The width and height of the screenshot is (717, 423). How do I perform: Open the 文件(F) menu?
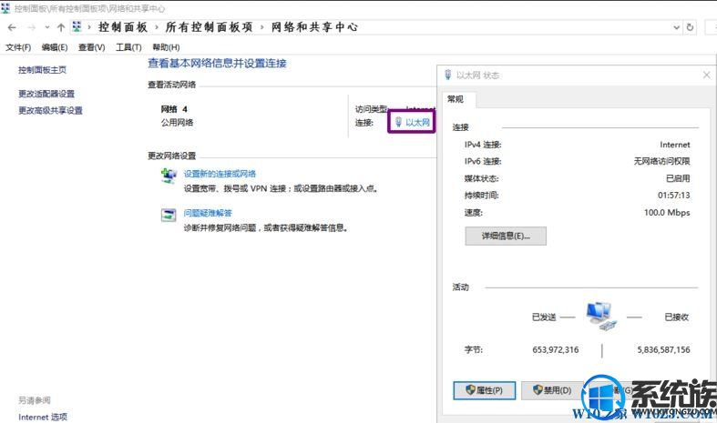click(18, 47)
